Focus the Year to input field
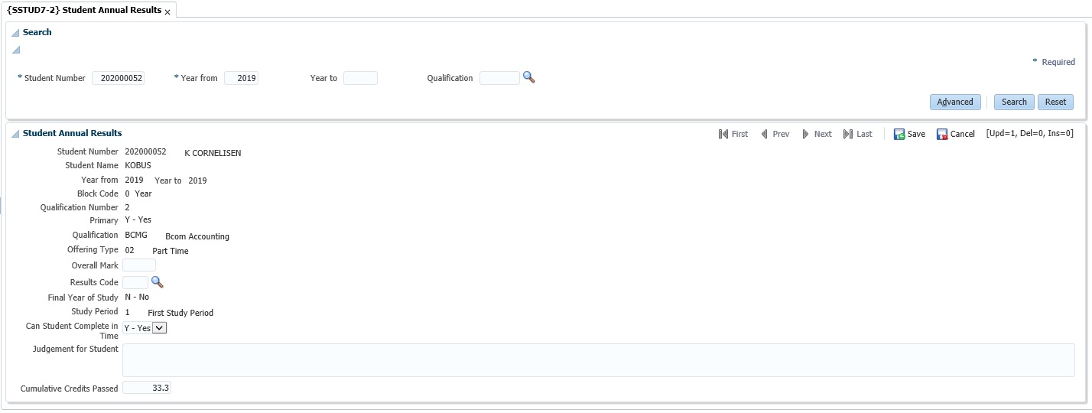 360,78
